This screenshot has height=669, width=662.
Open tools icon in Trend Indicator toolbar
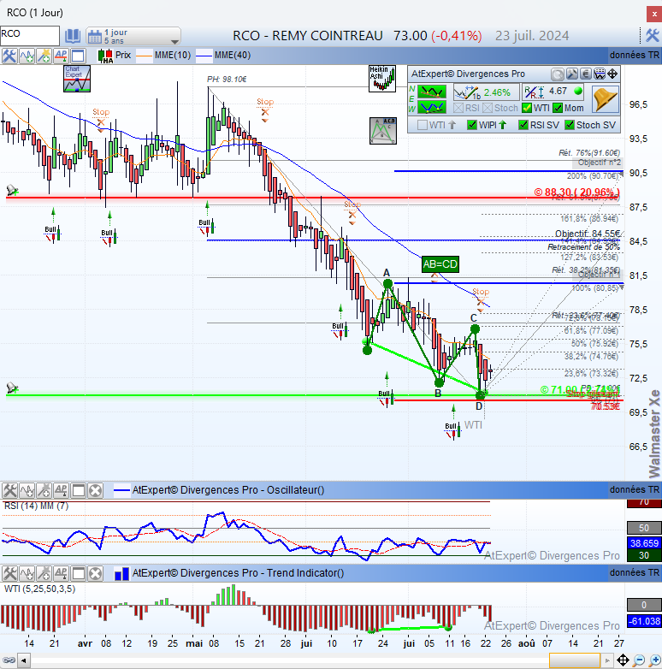(9, 573)
